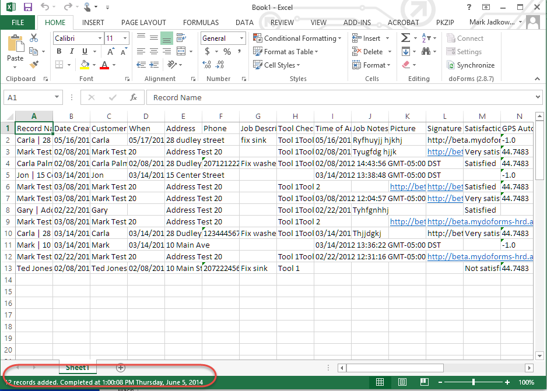The image size is (547, 391).
Task: Click the vertical scrollbar down arrow
Action: click(x=539, y=356)
